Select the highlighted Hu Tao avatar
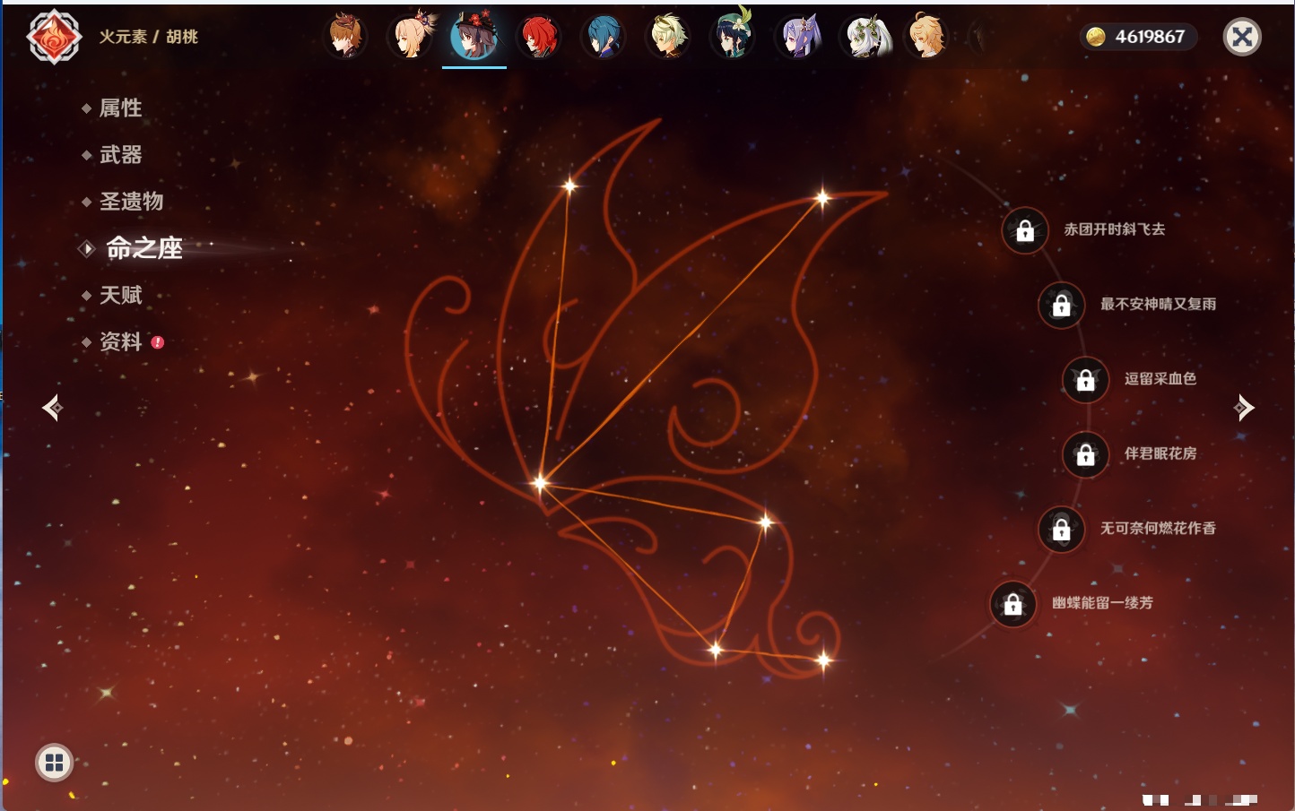 tap(474, 37)
